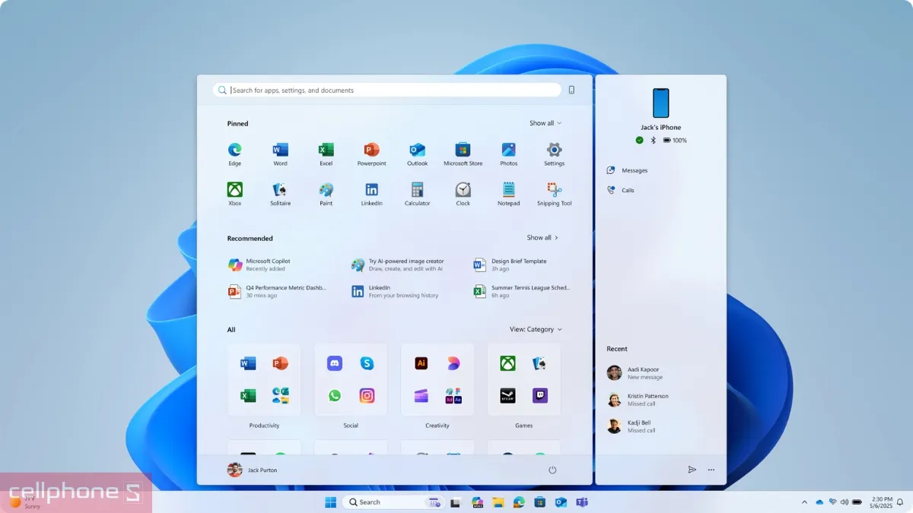Open pinned Outlook app
Viewport: 913px width, 513px height.
click(x=417, y=154)
